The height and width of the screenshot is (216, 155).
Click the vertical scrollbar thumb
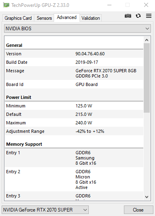point(147,78)
